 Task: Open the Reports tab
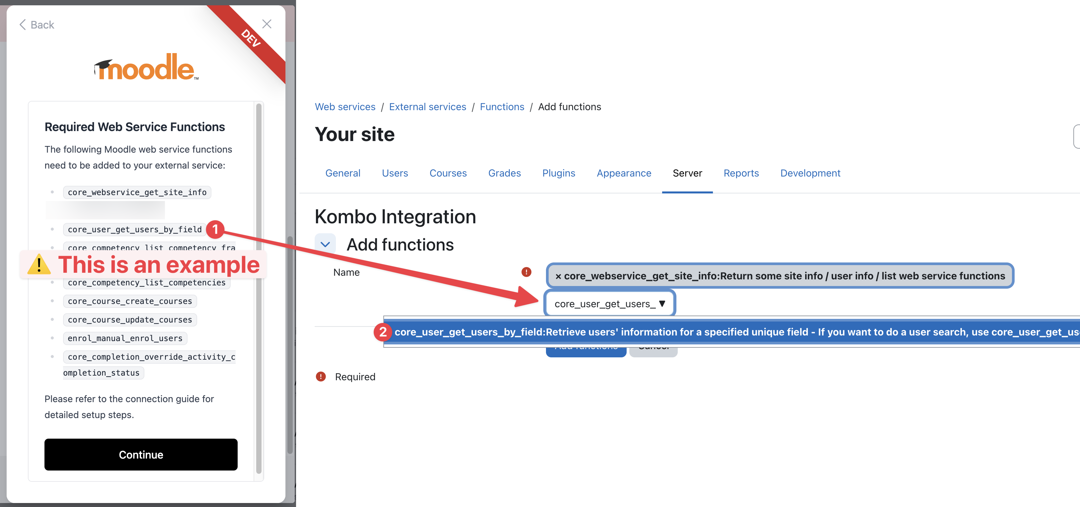[x=741, y=173]
